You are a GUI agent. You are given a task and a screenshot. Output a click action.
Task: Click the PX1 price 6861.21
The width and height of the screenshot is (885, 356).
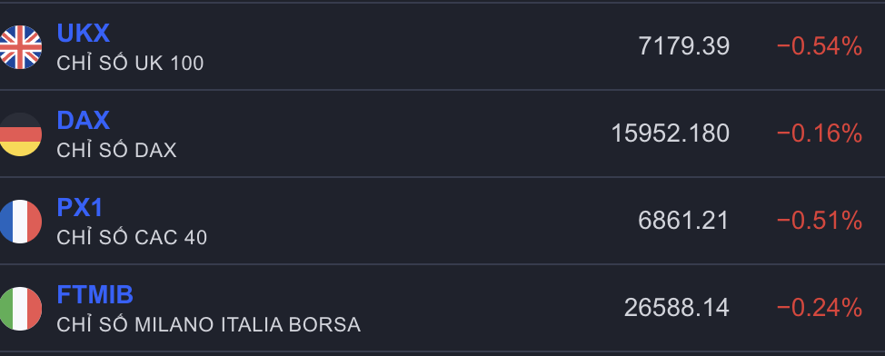pyautogui.click(x=683, y=221)
